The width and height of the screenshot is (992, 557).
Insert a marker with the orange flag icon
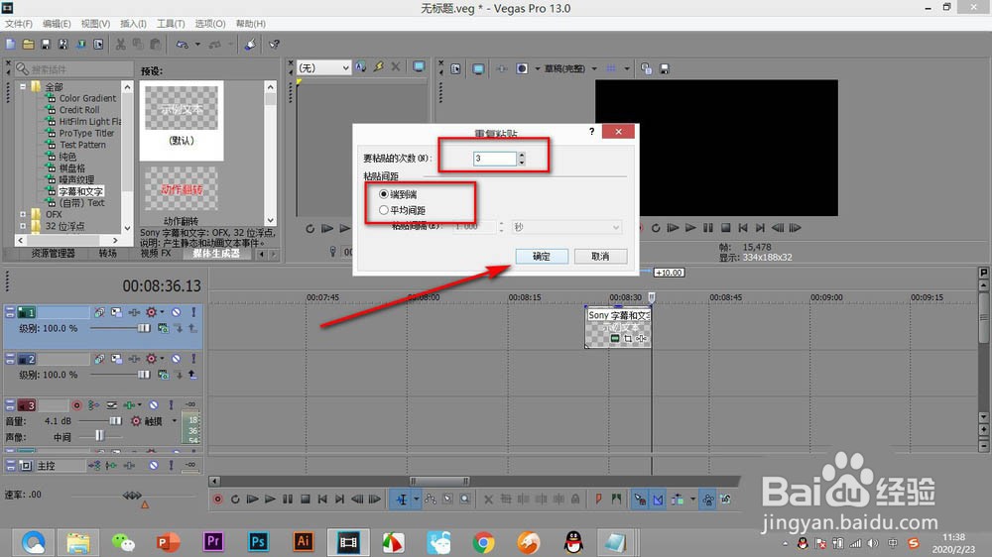coord(598,500)
